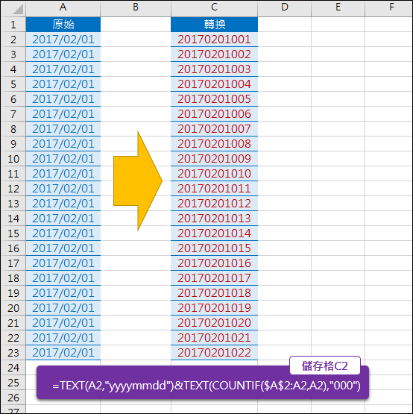Select cell with 20170201019
This screenshot has width=413, height=414.
click(x=214, y=308)
